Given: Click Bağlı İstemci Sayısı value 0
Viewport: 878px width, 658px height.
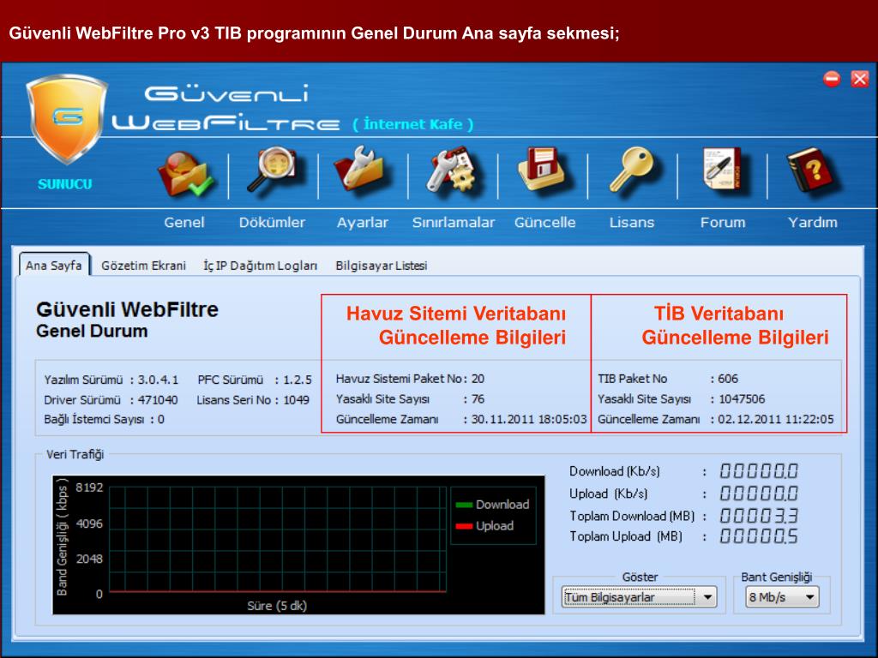Looking at the screenshot, I should click(x=161, y=420).
